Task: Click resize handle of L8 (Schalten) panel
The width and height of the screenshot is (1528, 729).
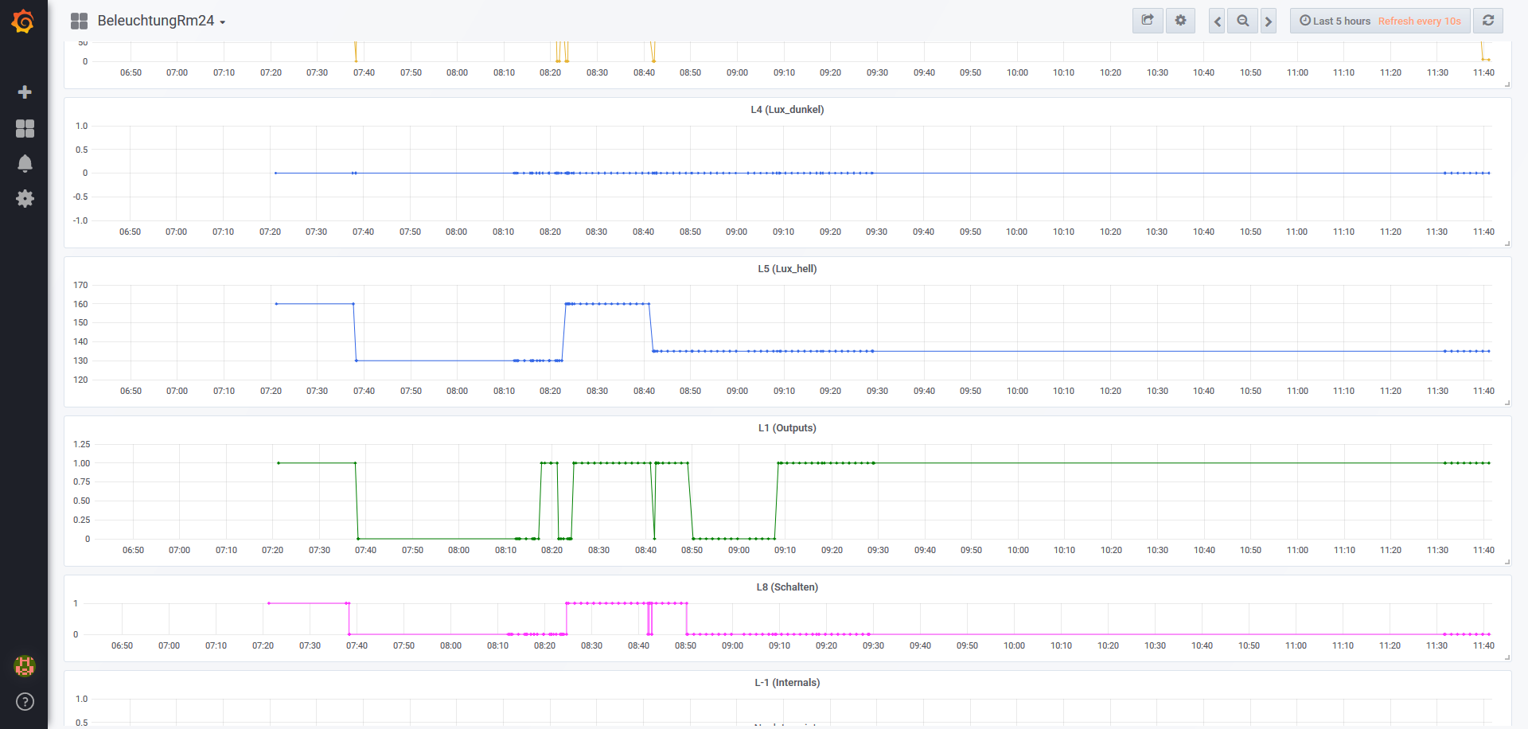Action: pos(1507,657)
